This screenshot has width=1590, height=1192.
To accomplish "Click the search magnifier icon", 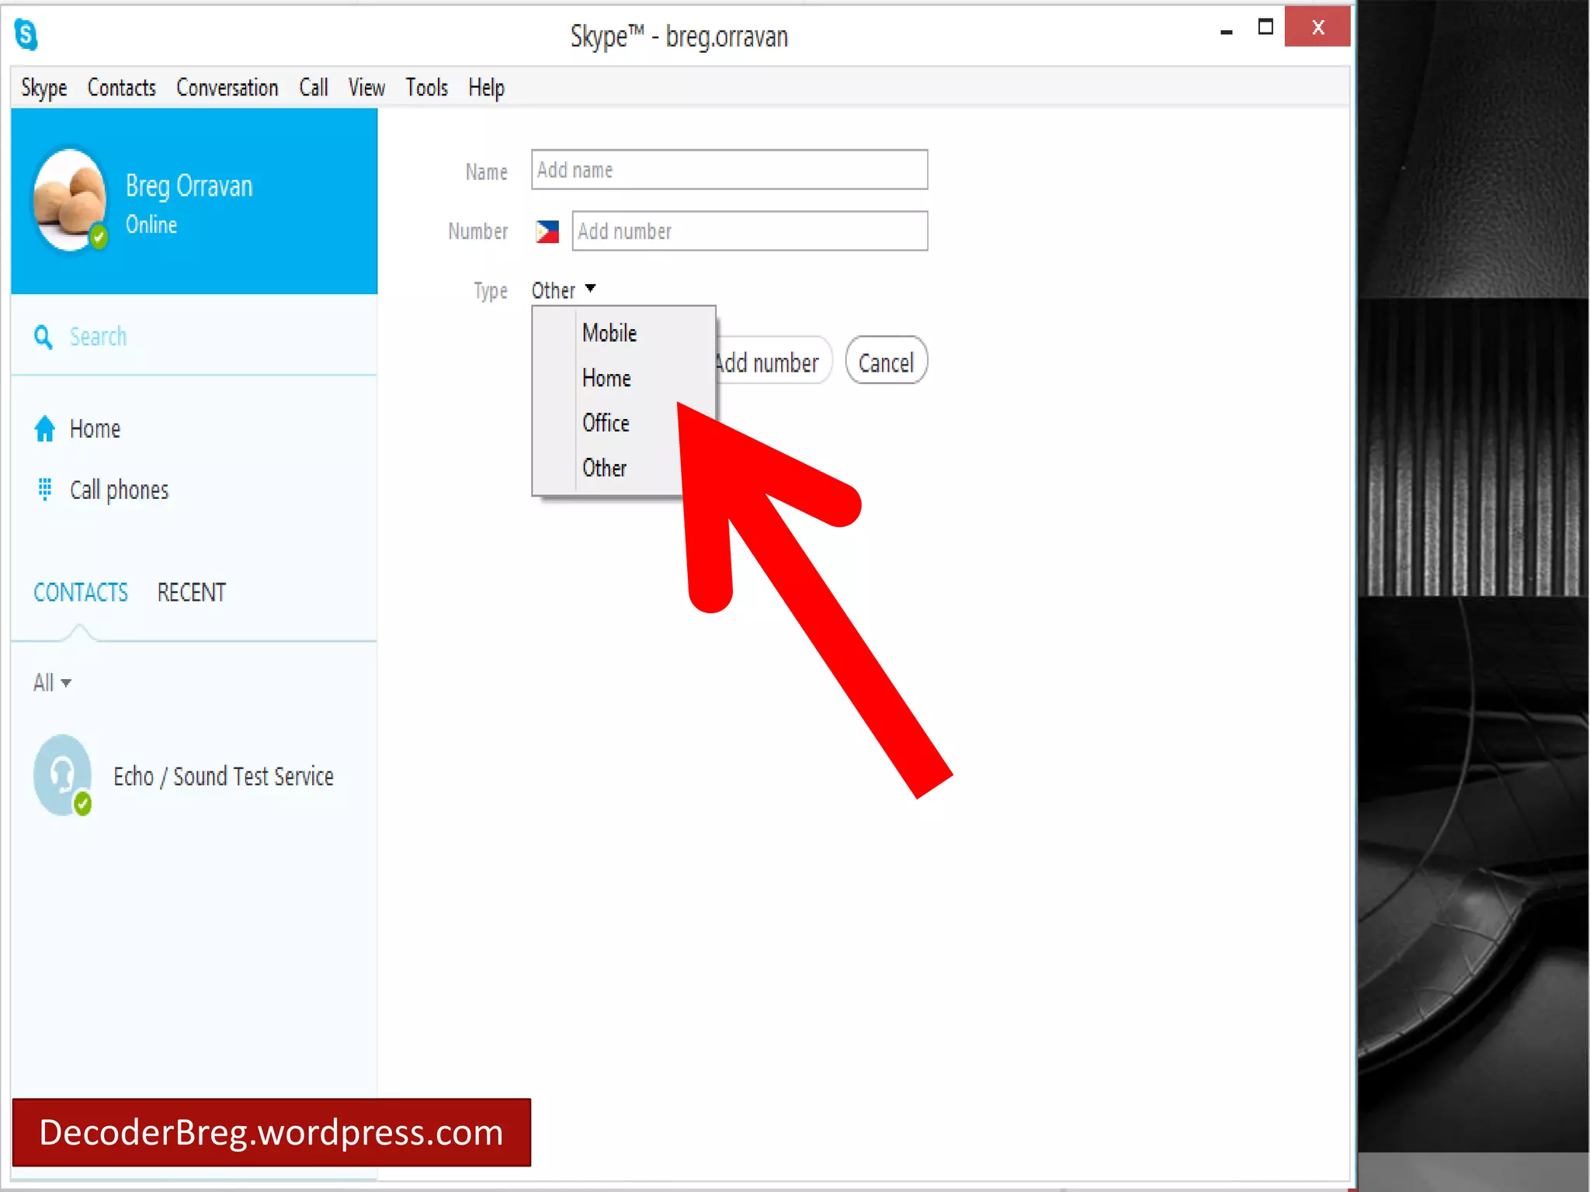I will [x=43, y=337].
